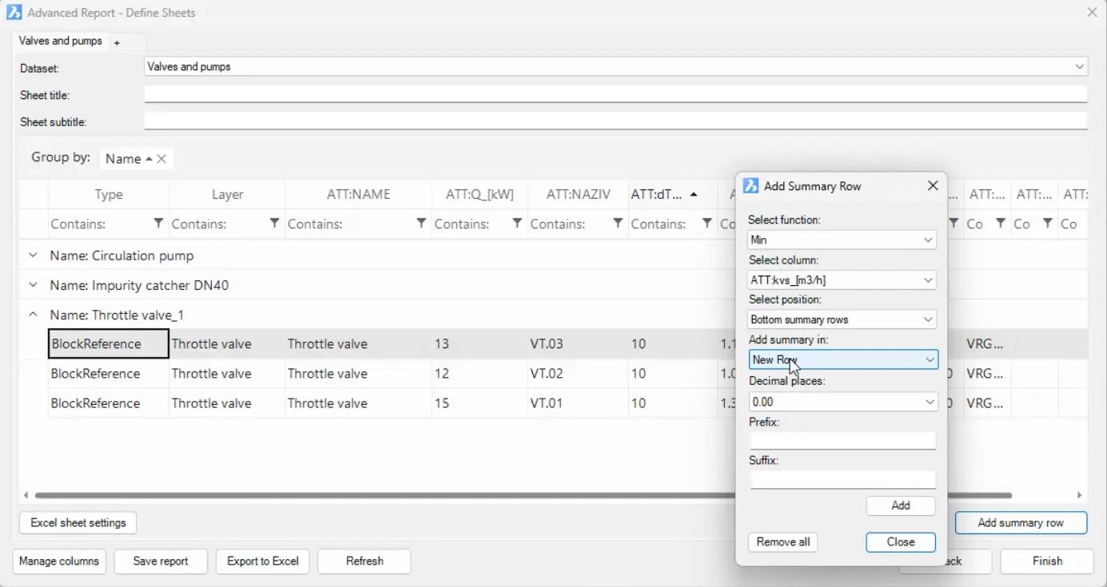This screenshot has height=587, width=1107.
Task: Close the Add Summary Row dialog
Action: (x=933, y=186)
